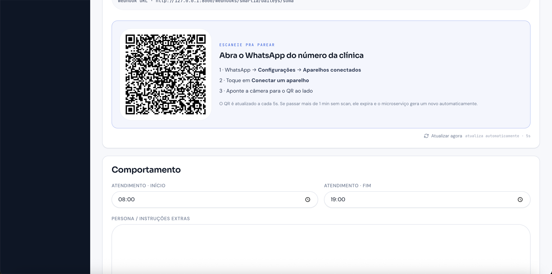Screen dimensions: 552x274
Task: Click the Comportamento section heading
Action: pyautogui.click(x=146, y=170)
